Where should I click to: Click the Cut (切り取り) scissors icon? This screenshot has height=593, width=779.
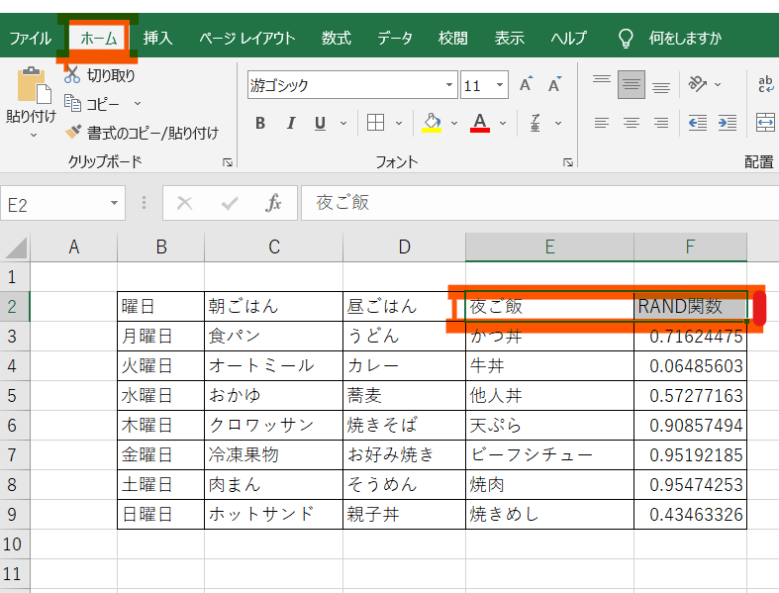click(72, 75)
